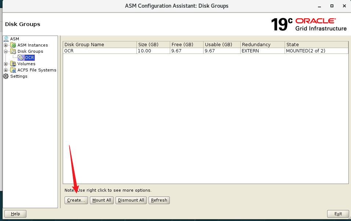
Task: Click the Settings gear icon
Action: pos(6,76)
